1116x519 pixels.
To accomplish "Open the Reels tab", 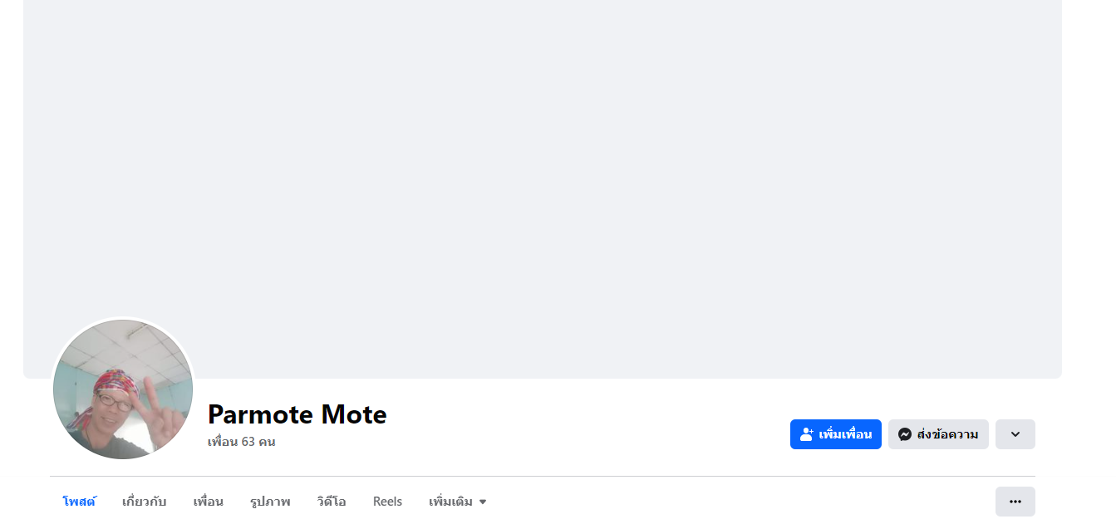I will click(x=387, y=502).
